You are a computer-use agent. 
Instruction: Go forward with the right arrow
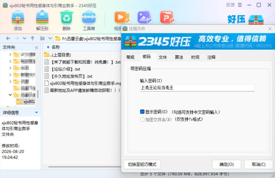(x=17, y=38)
